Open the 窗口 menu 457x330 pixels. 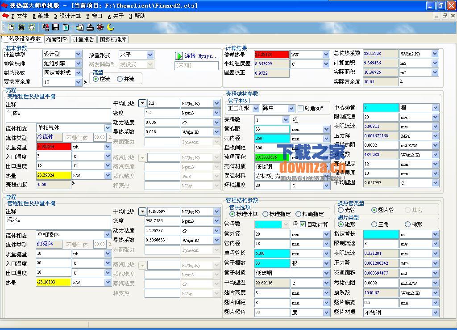(x=94, y=16)
